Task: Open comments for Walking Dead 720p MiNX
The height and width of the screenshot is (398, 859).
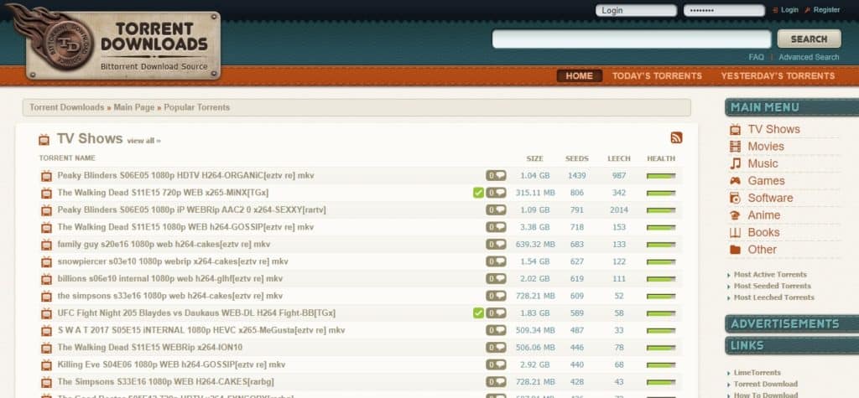Action: tap(496, 193)
